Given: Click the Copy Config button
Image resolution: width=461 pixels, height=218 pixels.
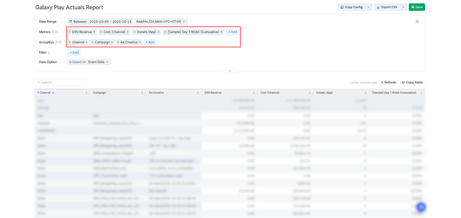Looking at the screenshot, I should click(x=352, y=7).
